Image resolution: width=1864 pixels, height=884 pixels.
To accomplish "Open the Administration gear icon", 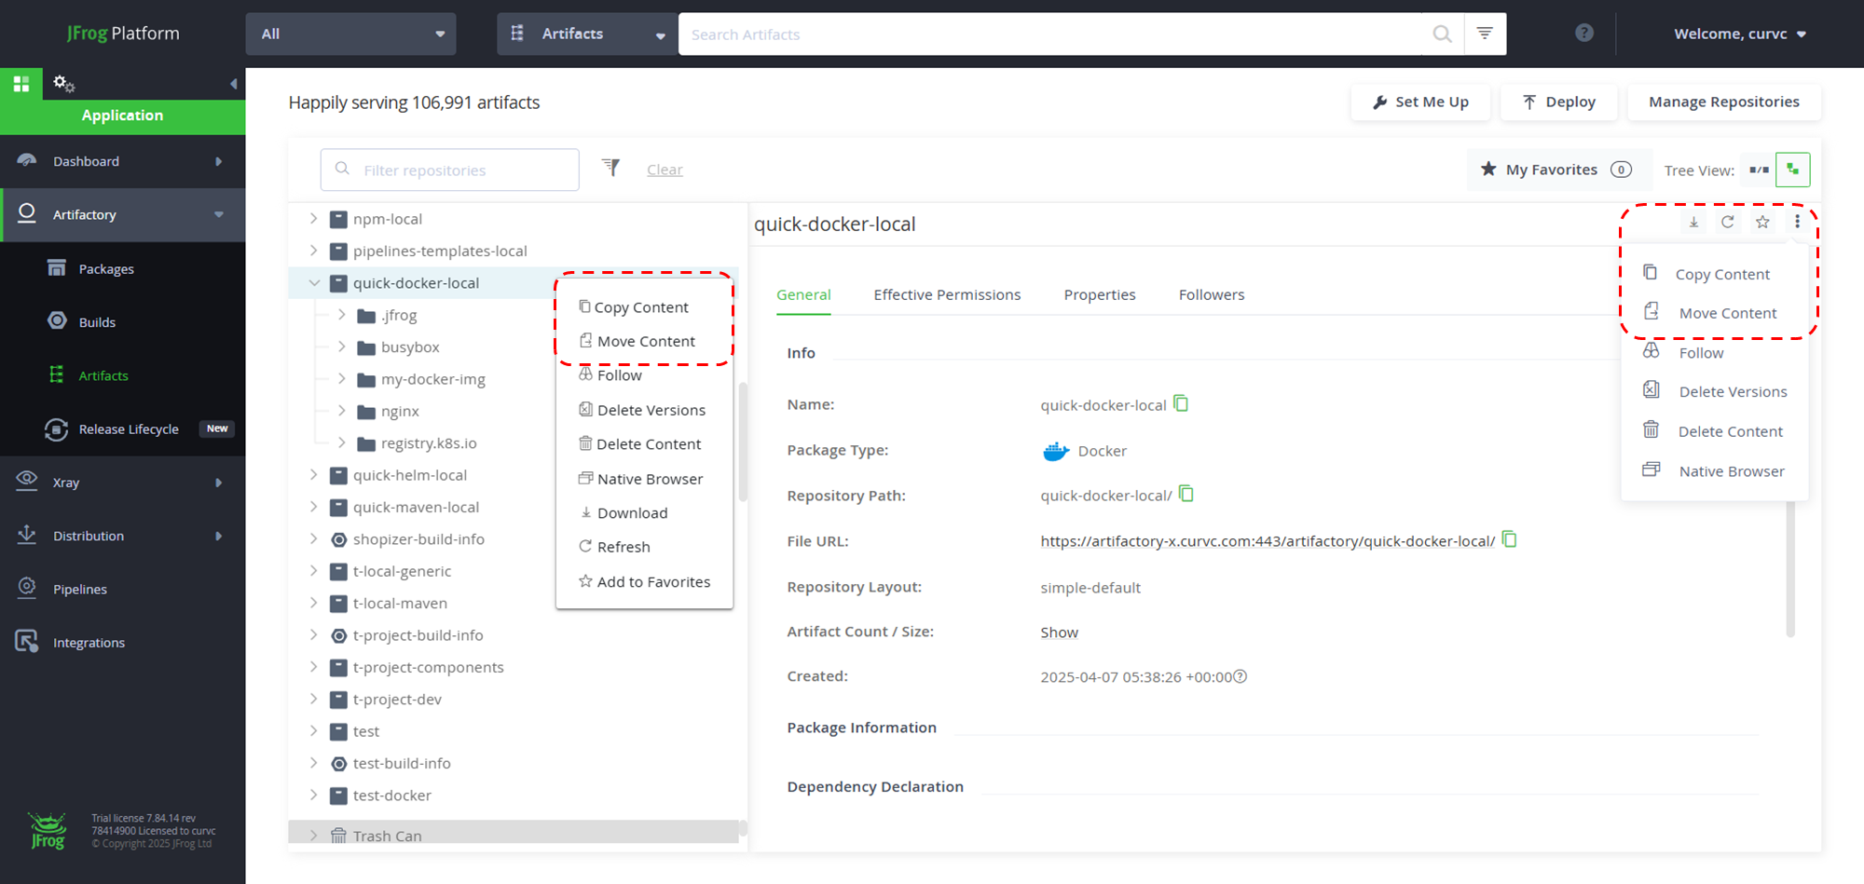I will pos(63,84).
